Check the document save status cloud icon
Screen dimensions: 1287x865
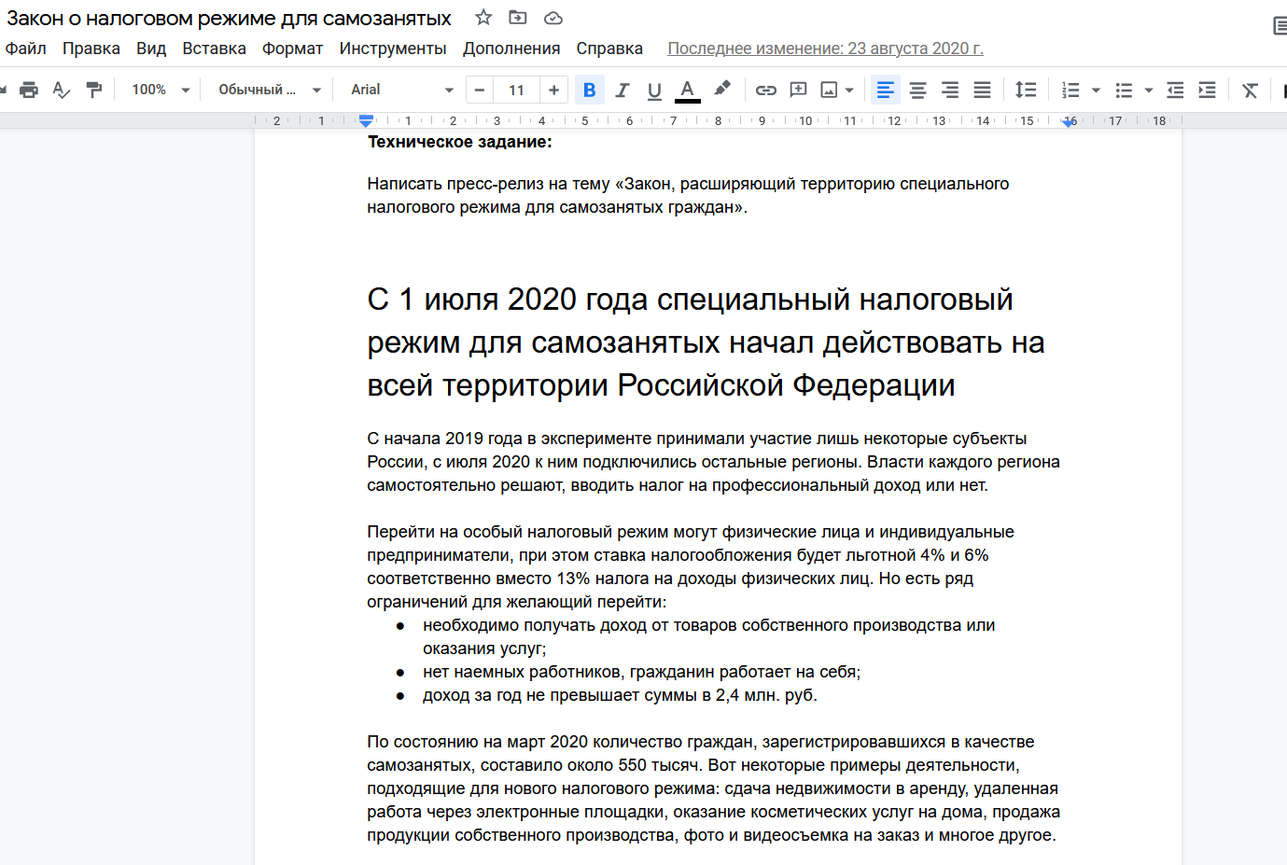point(553,17)
